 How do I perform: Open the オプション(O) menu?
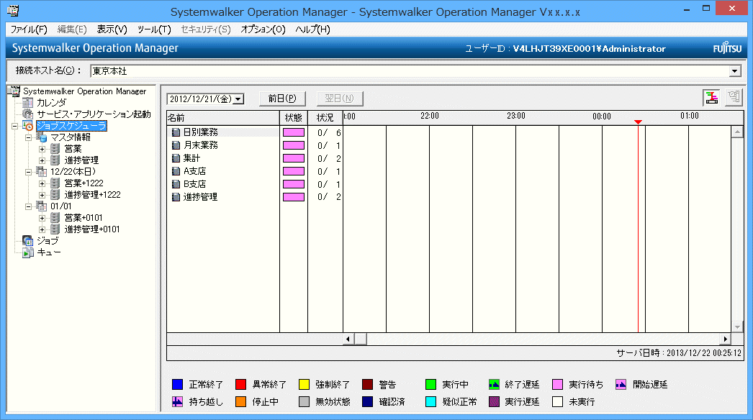[x=263, y=29]
